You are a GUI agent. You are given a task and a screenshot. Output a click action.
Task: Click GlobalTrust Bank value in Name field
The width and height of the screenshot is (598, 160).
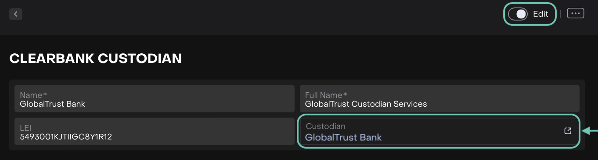[53, 104]
